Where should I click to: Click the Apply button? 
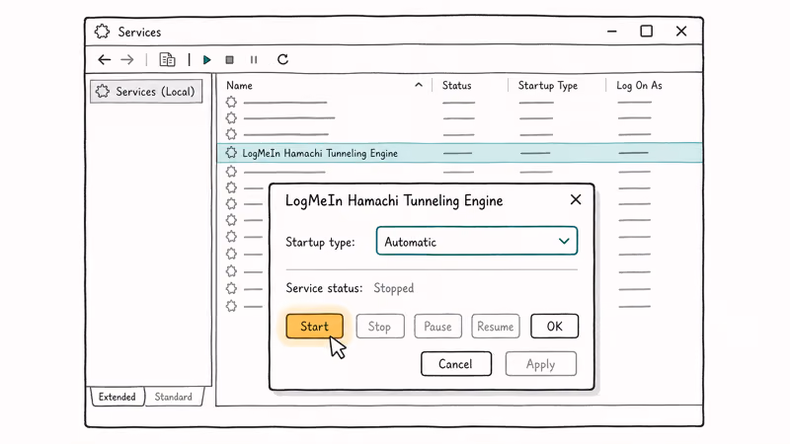540,363
